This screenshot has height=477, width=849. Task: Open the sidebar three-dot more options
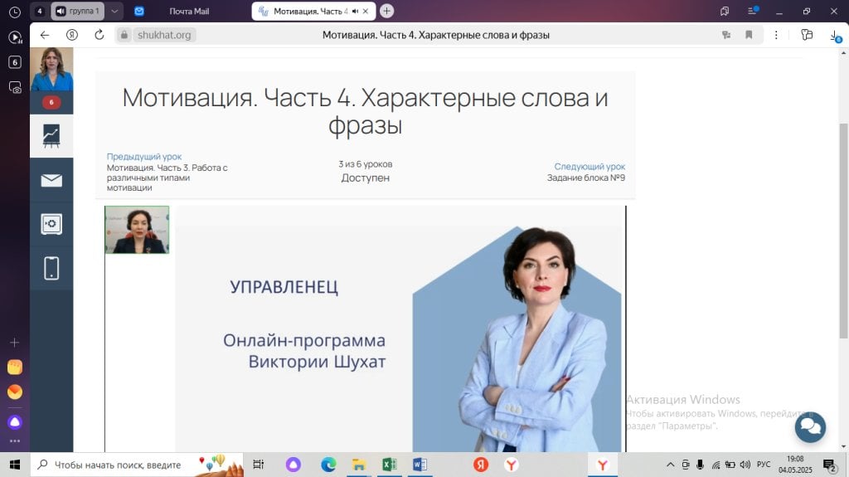click(x=15, y=441)
